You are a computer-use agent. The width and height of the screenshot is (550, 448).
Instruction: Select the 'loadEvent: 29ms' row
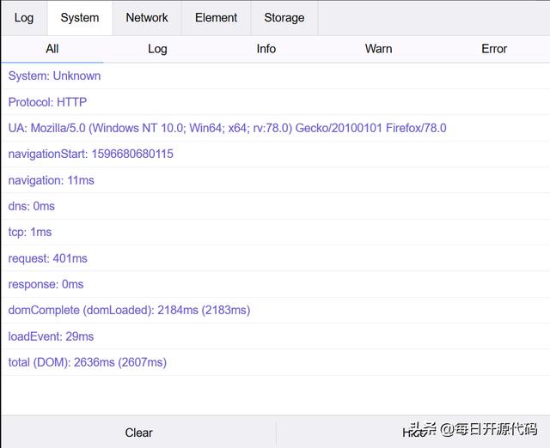click(x=52, y=336)
